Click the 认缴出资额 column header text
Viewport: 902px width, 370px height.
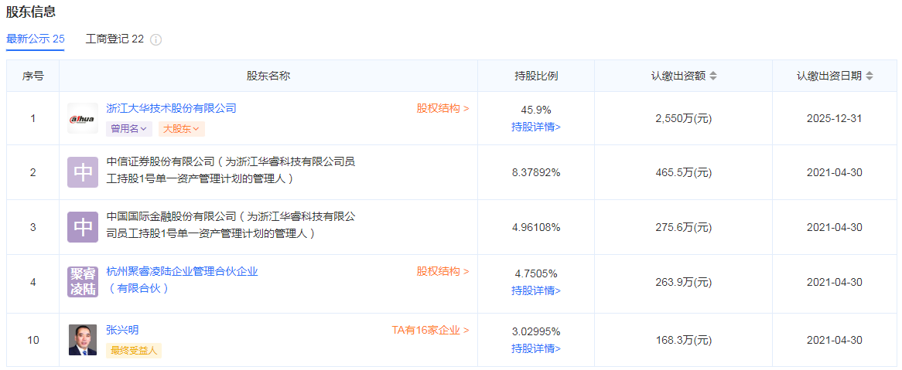(678, 76)
